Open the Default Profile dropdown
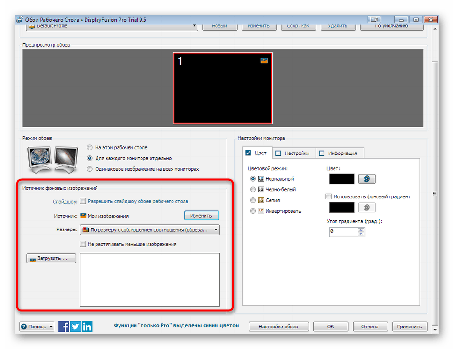 pyautogui.click(x=194, y=25)
